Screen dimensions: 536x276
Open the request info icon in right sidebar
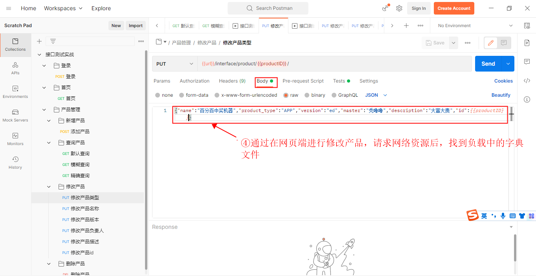pyautogui.click(x=527, y=99)
